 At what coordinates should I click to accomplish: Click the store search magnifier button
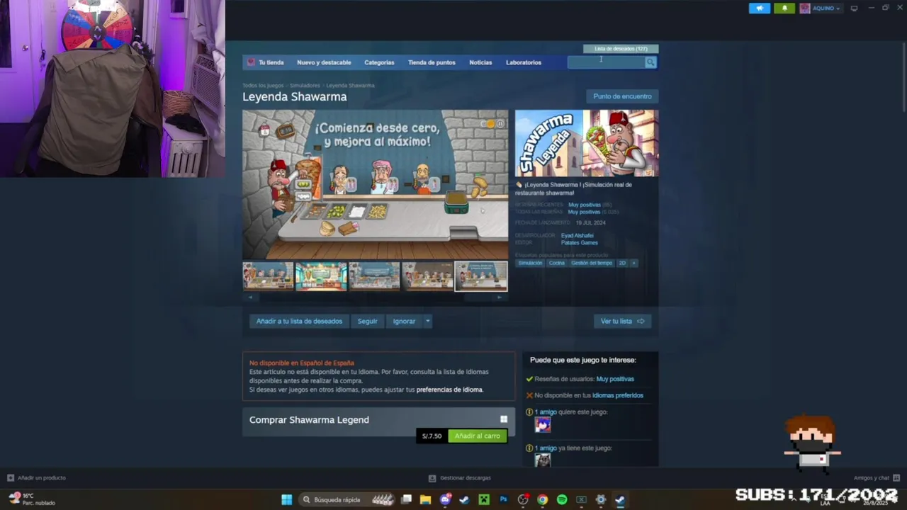pos(650,62)
